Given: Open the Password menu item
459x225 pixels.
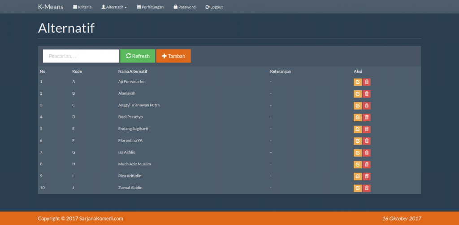Looking at the screenshot, I should tap(184, 7).
